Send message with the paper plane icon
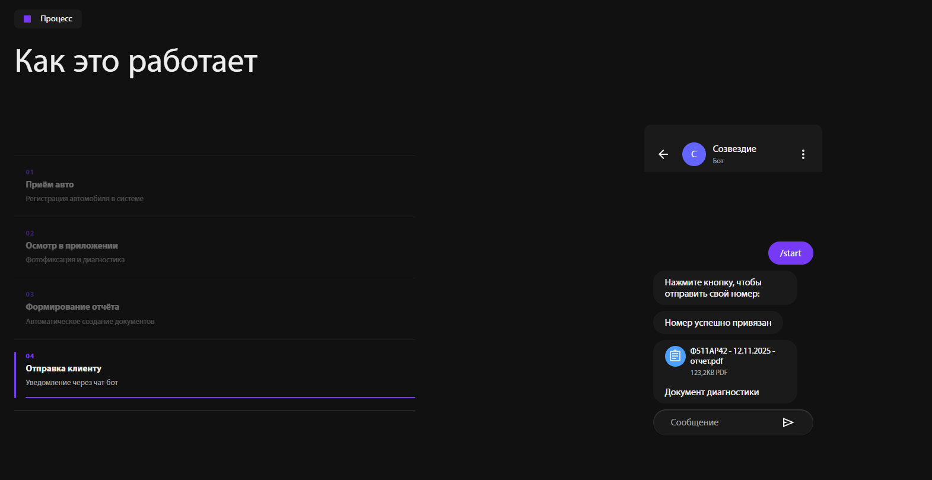The width and height of the screenshot is (932, 480). tap(788, 422)
